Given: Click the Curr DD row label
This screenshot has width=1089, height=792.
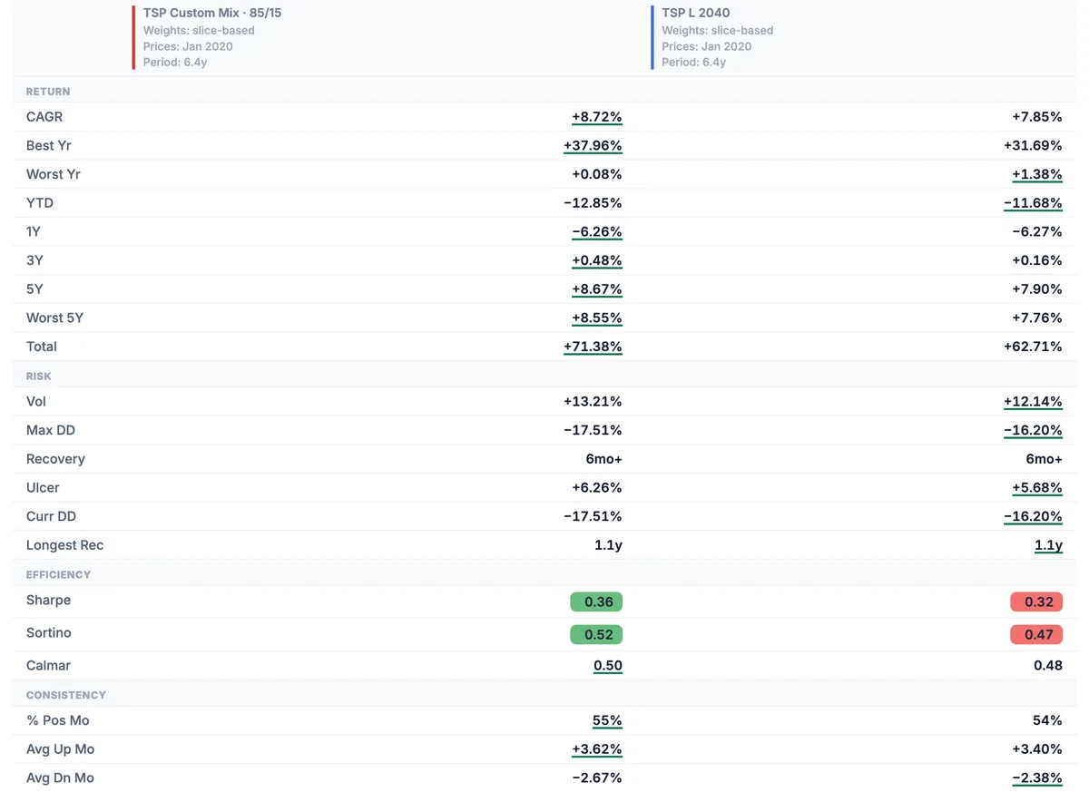Looking at the screenshot, I should point(52,516).
